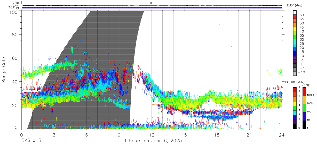Click the TX FRQ legend label '17'
This screenshot has width=317, height=146.
point(299,92)
